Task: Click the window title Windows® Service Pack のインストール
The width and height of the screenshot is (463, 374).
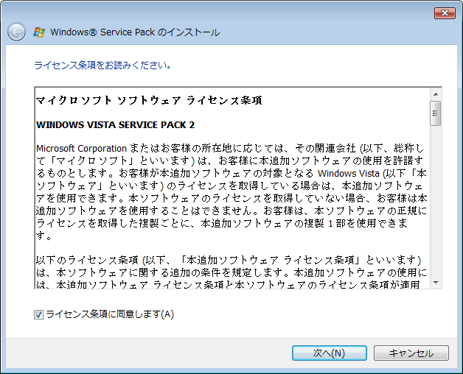Action: pyautogui.click(x=135, y=32)
